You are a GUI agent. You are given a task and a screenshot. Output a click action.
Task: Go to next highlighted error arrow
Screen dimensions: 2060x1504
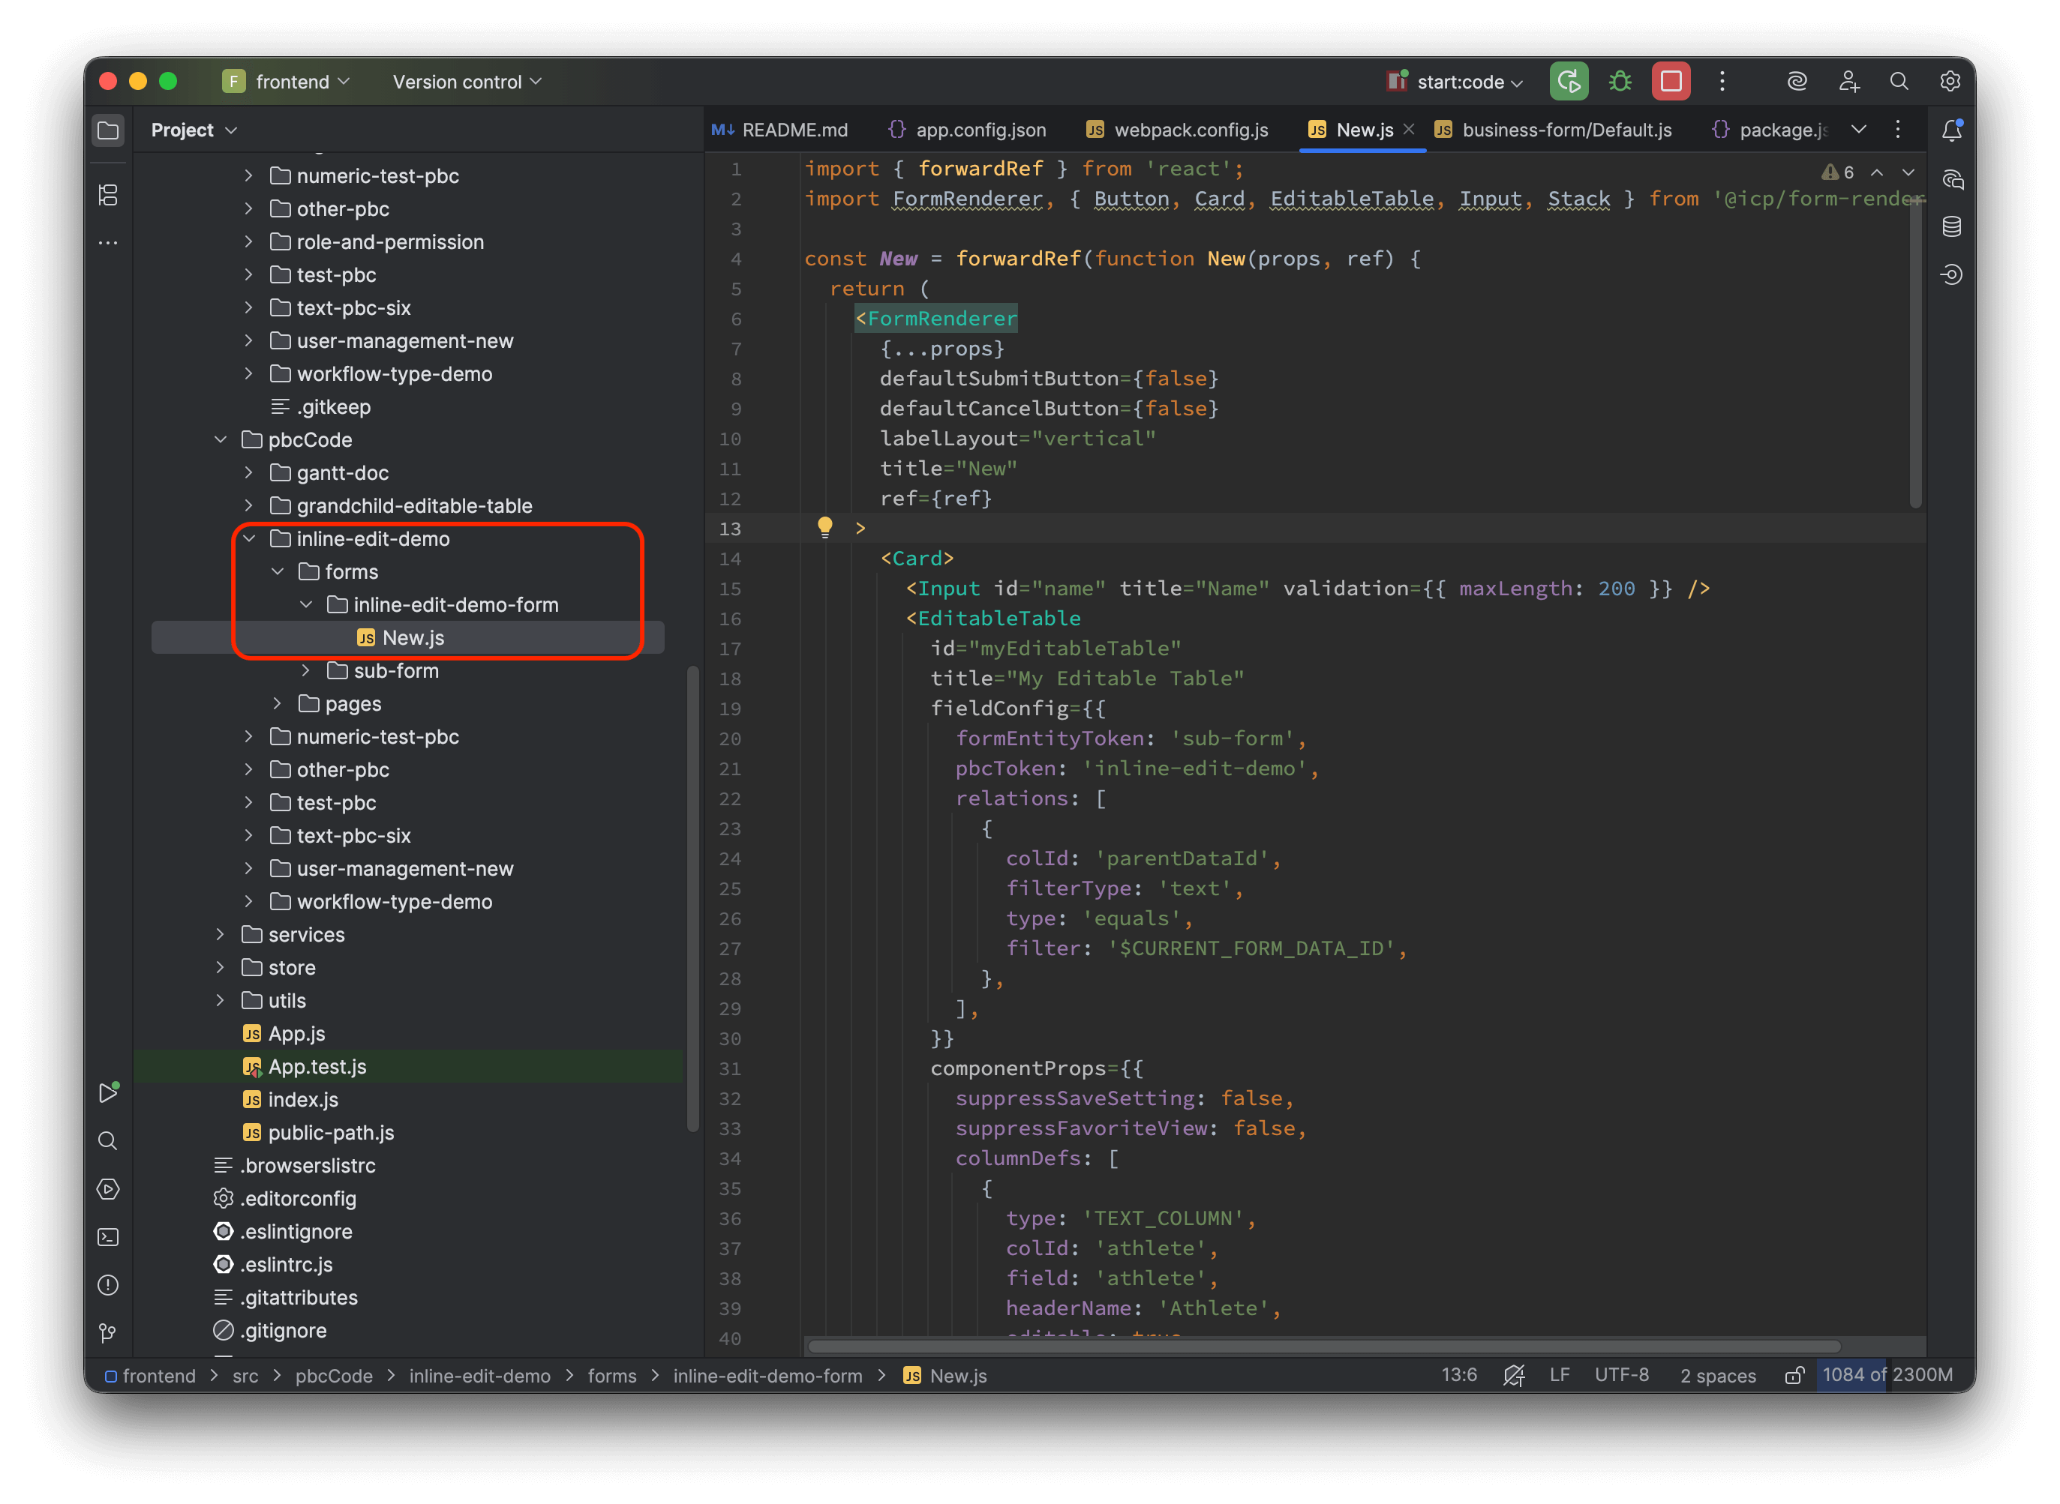coord(1908,172)
